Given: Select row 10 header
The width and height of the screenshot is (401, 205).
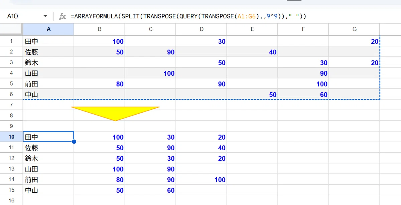Looking at the screenshot, I should [11, 137].
